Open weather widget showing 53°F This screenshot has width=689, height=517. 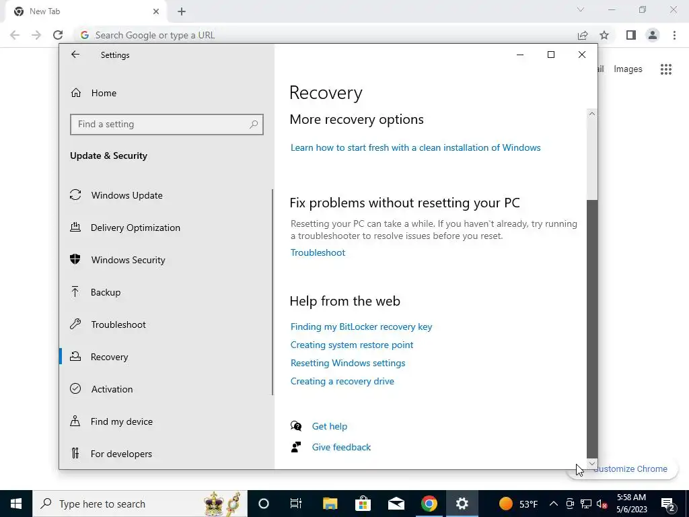[518, 504]
